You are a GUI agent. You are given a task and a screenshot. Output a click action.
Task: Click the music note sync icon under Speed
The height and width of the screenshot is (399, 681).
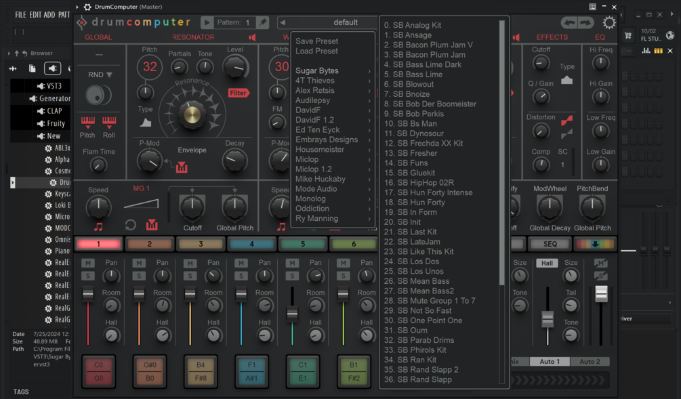pos(98,227)
